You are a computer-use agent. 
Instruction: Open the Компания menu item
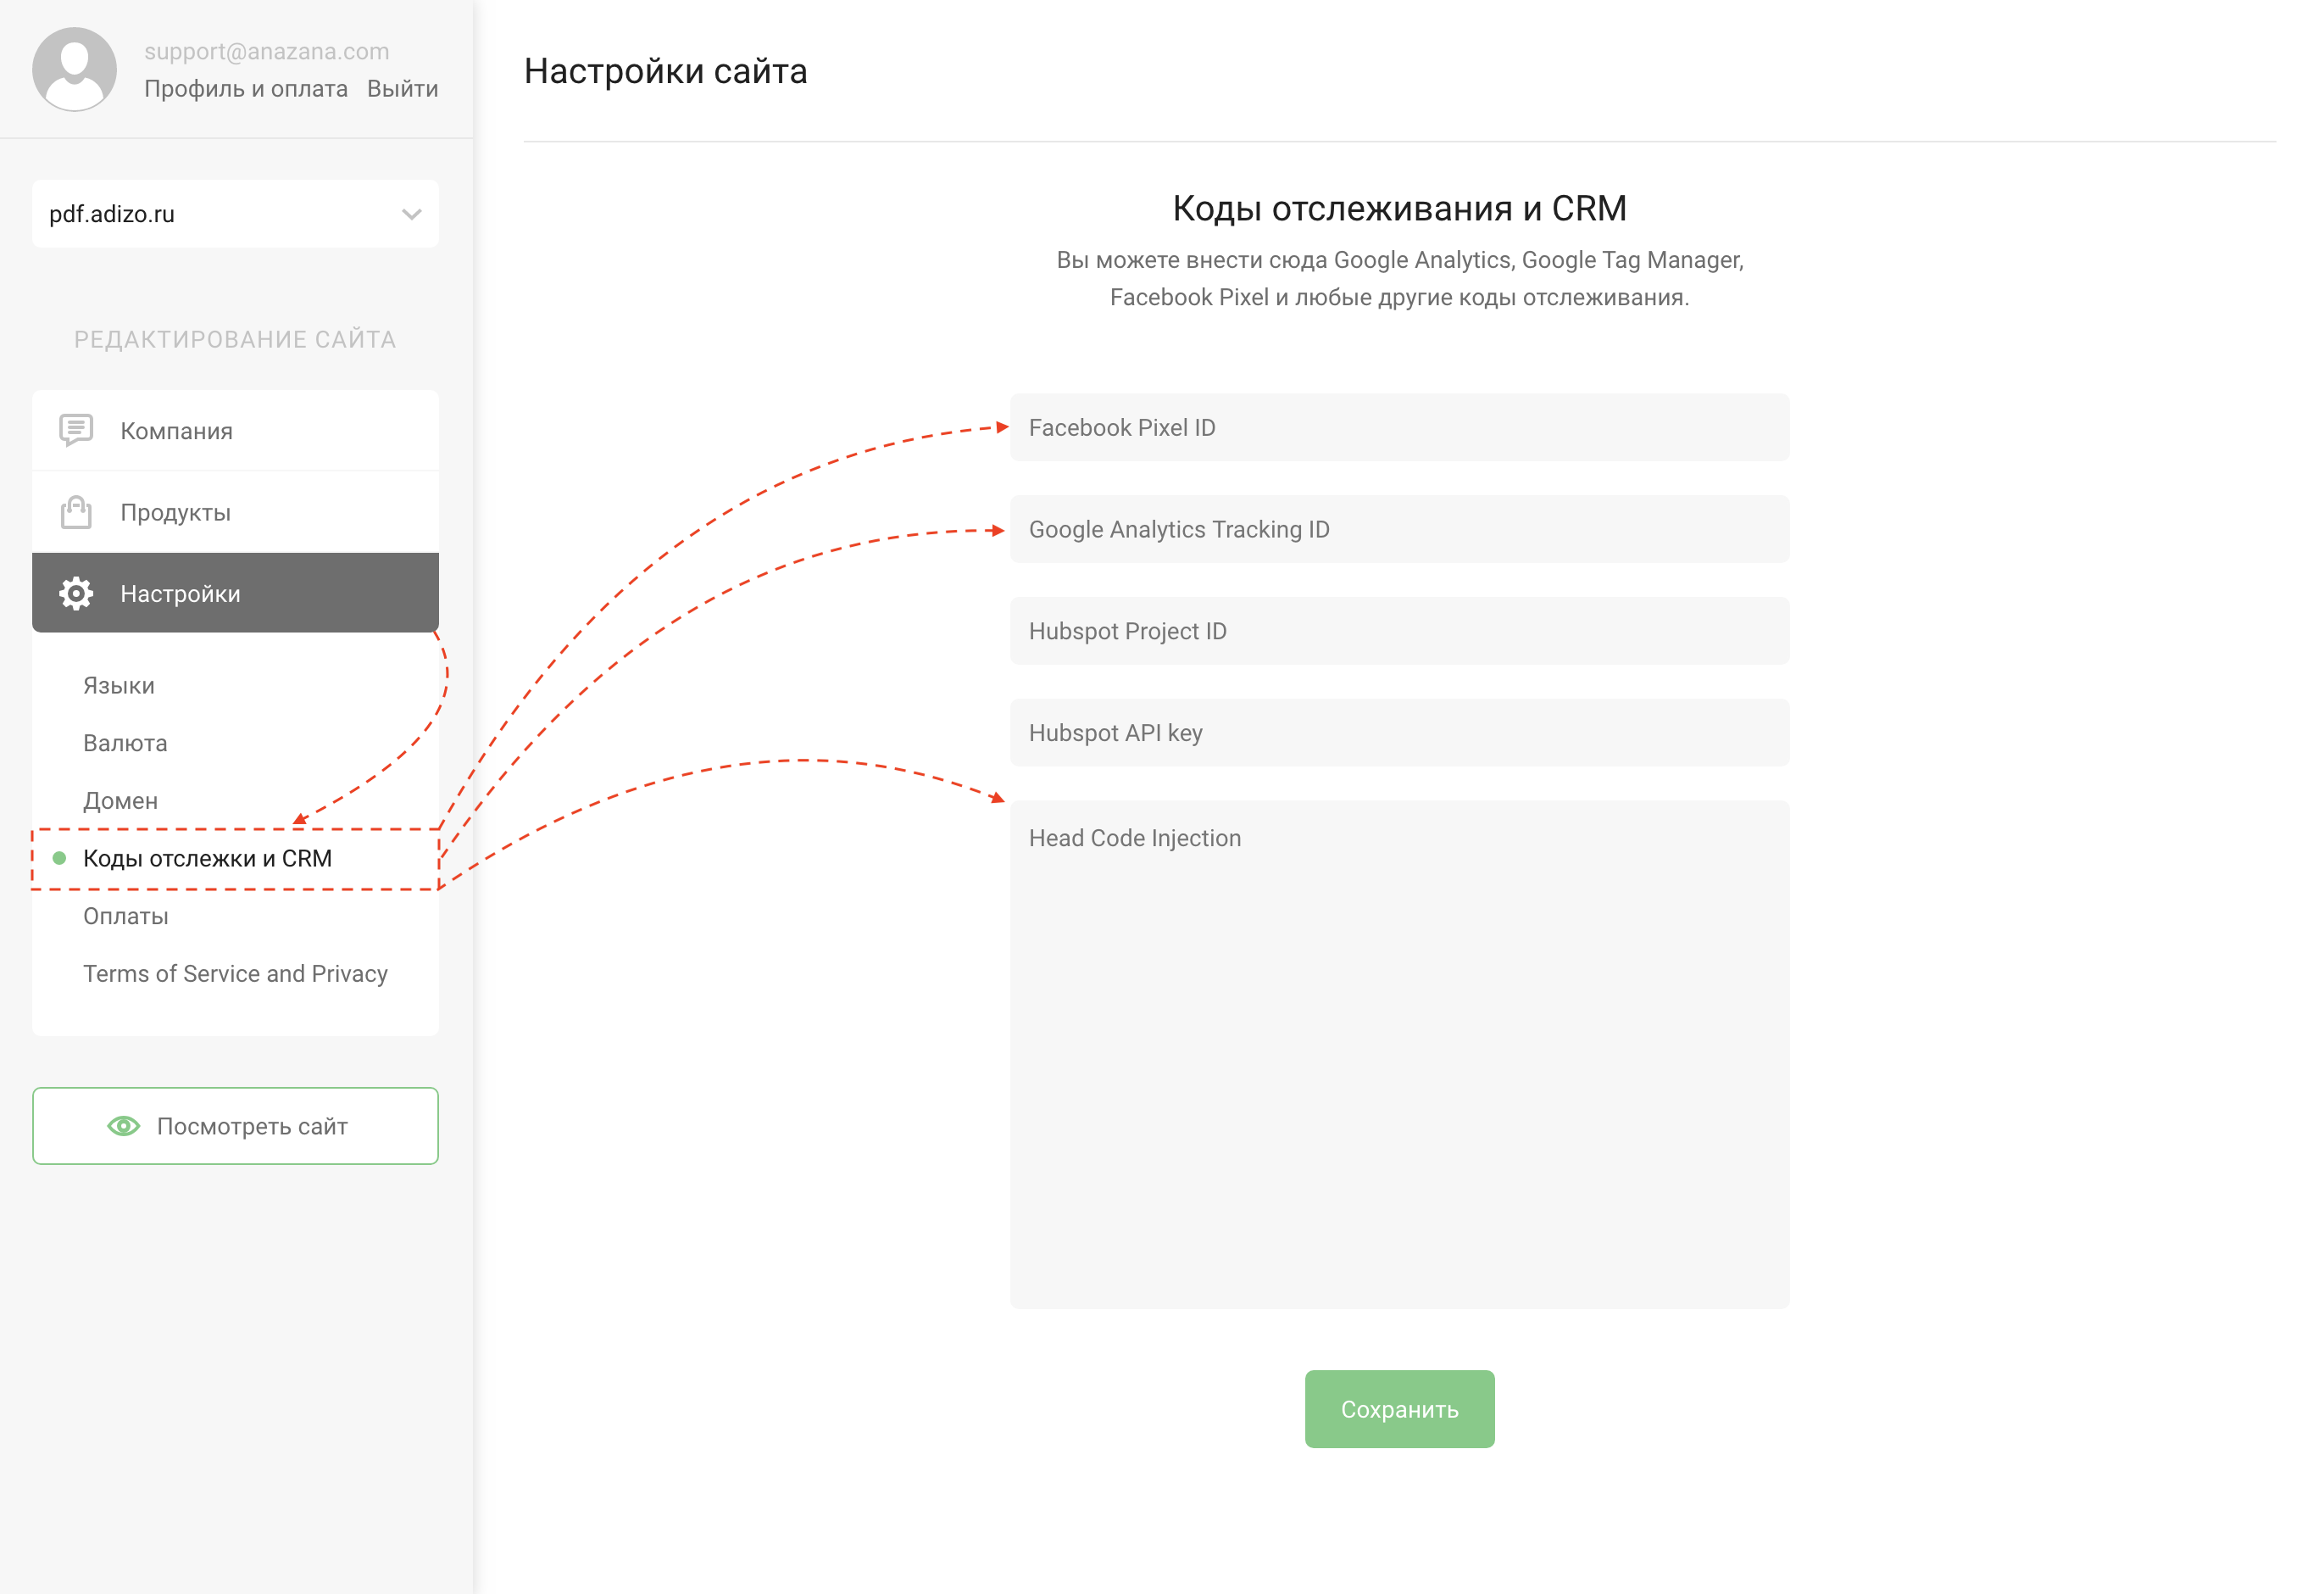click(x=235, y=430)
